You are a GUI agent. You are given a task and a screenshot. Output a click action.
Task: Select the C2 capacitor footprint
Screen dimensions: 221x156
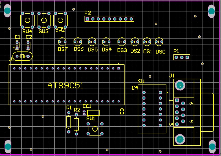(28, 45)
